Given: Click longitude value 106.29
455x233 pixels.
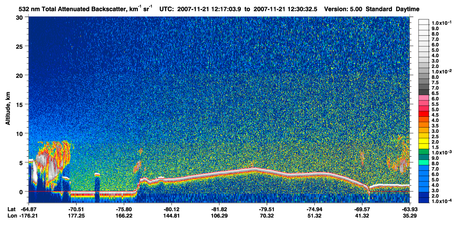Looking at the screenshot, I should pyautogui.click(x=219, y=216).
